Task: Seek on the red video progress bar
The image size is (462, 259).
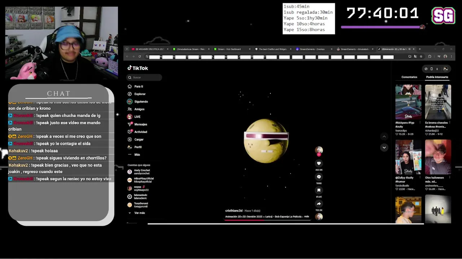Action: [267, 220]
